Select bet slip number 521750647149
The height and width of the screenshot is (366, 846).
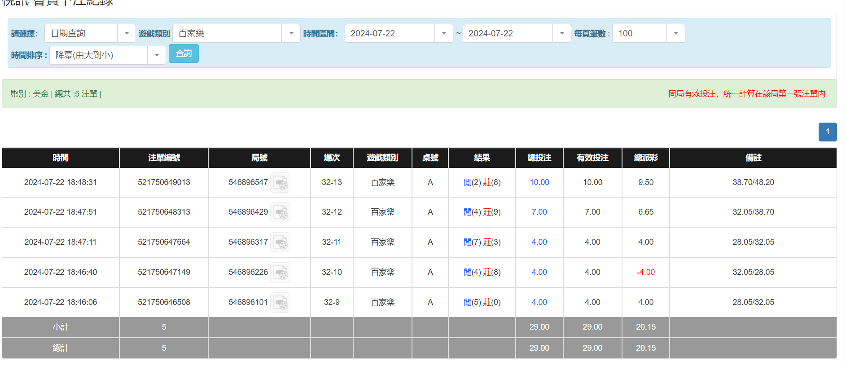pyautogui.click(x=164, y=272)
